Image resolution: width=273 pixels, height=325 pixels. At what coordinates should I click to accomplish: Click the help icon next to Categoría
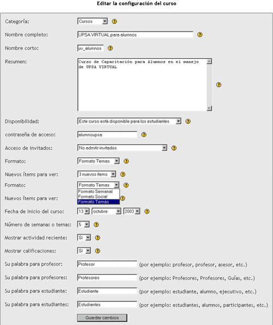tap(115, 21)
